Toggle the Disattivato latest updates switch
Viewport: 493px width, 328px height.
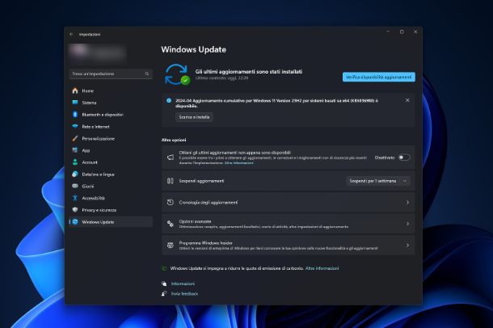(404, 158)
